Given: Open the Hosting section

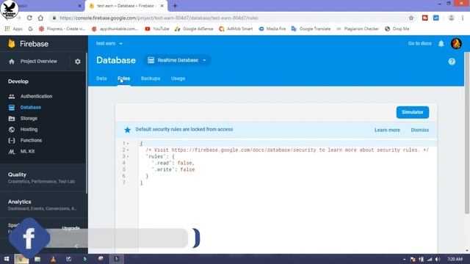Looking at the screenshot, I should click(x=29, y=130).
